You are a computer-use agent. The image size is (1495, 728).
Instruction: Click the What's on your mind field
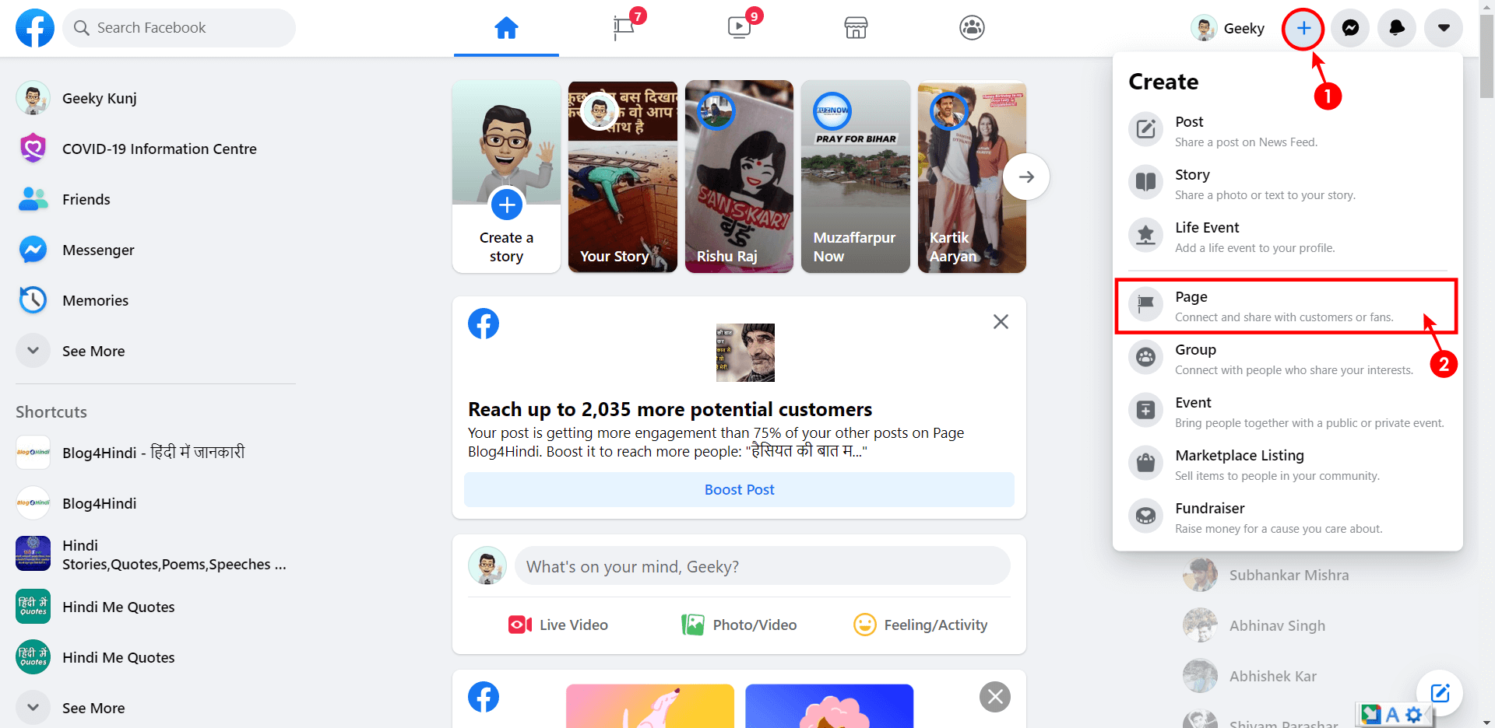click(762, 566)
